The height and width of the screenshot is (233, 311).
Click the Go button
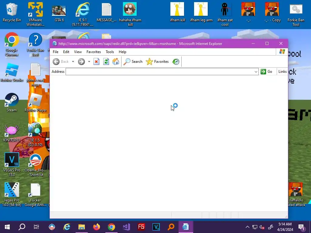(x=266, y=72)
